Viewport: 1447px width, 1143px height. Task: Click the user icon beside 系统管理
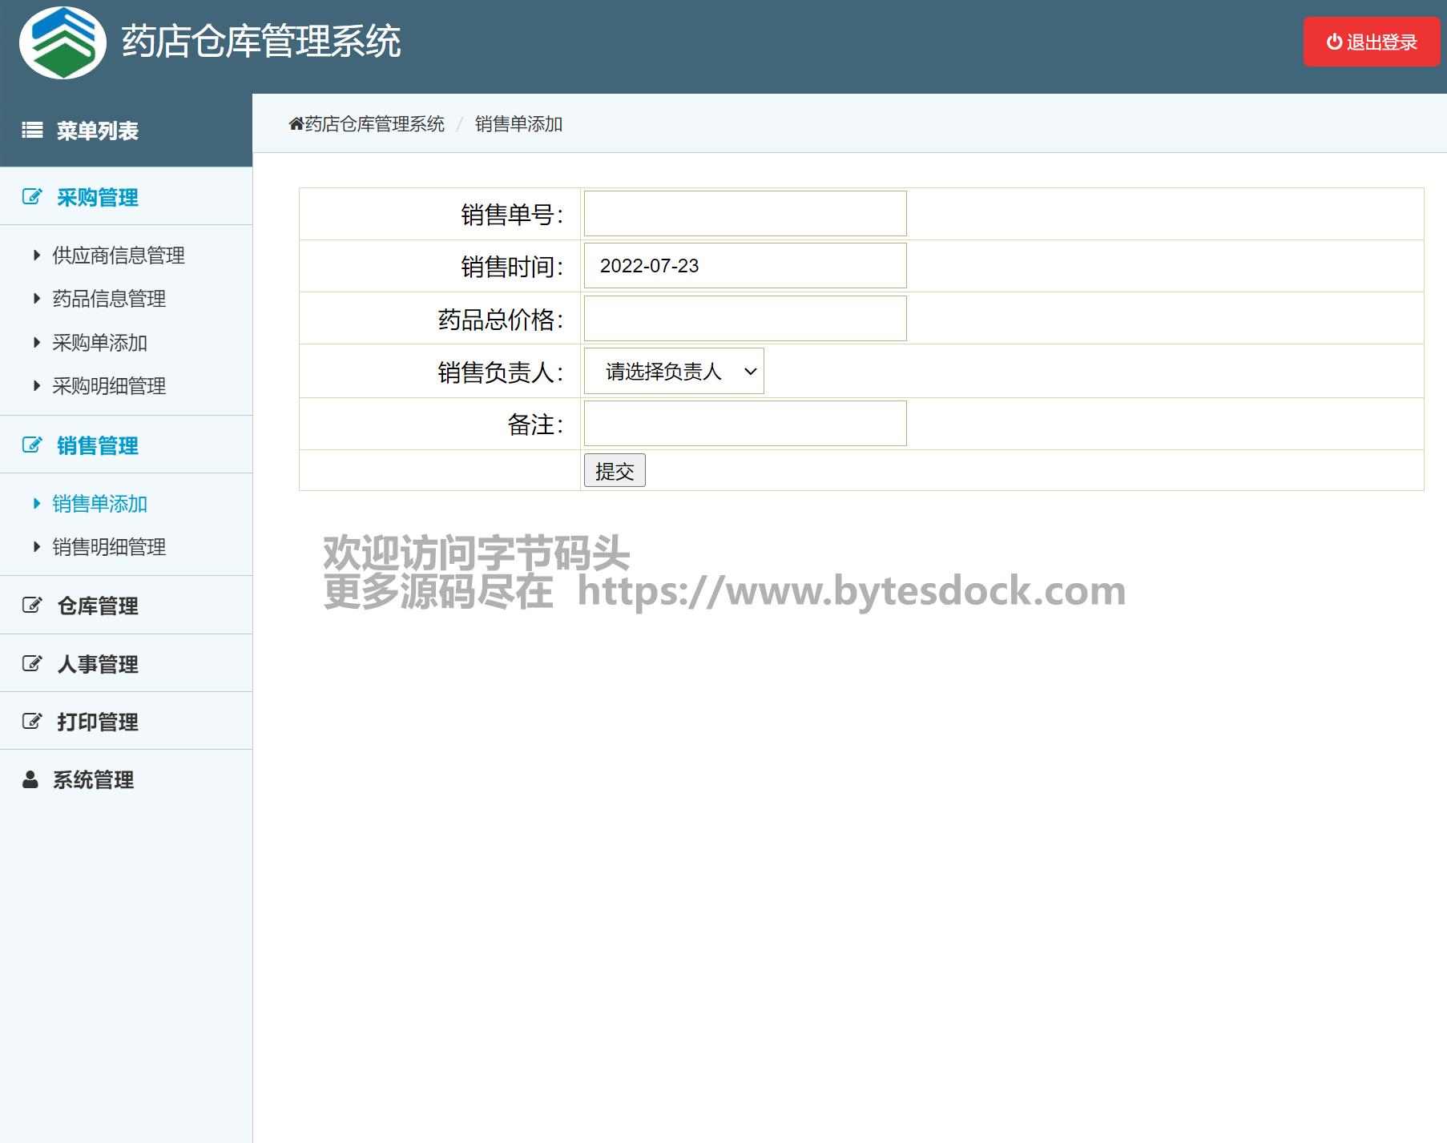pos(30,779)
